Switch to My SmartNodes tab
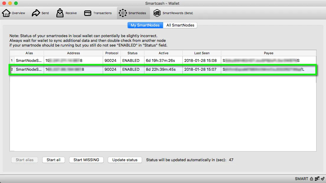Viewport: 326px width, 183px height. [145, 25]
